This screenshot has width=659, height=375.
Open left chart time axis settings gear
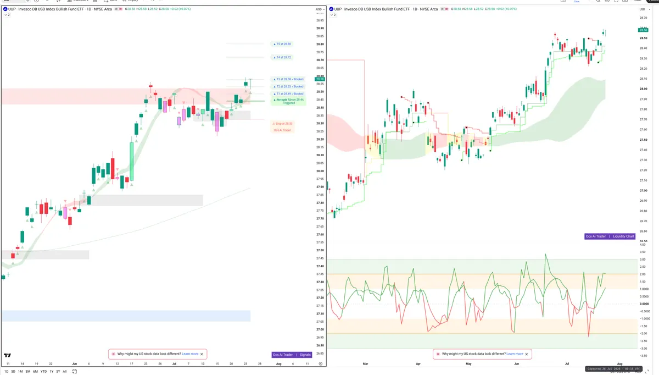click(320, 363)
